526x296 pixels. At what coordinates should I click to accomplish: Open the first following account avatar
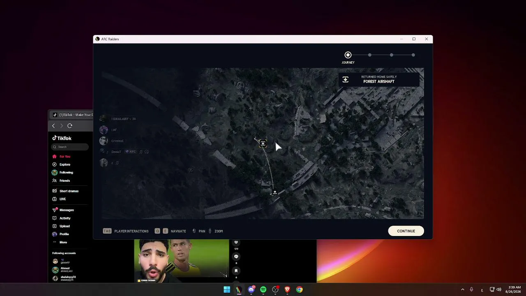tap(55, 261)
